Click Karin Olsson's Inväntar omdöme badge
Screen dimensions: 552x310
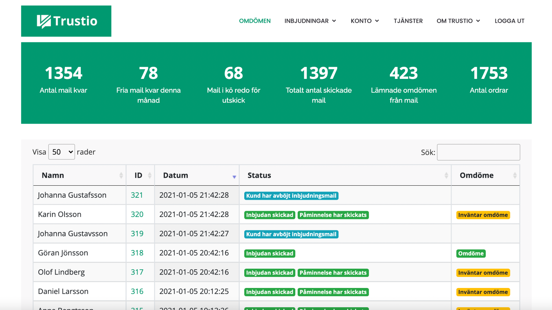[x=483, y=215]
